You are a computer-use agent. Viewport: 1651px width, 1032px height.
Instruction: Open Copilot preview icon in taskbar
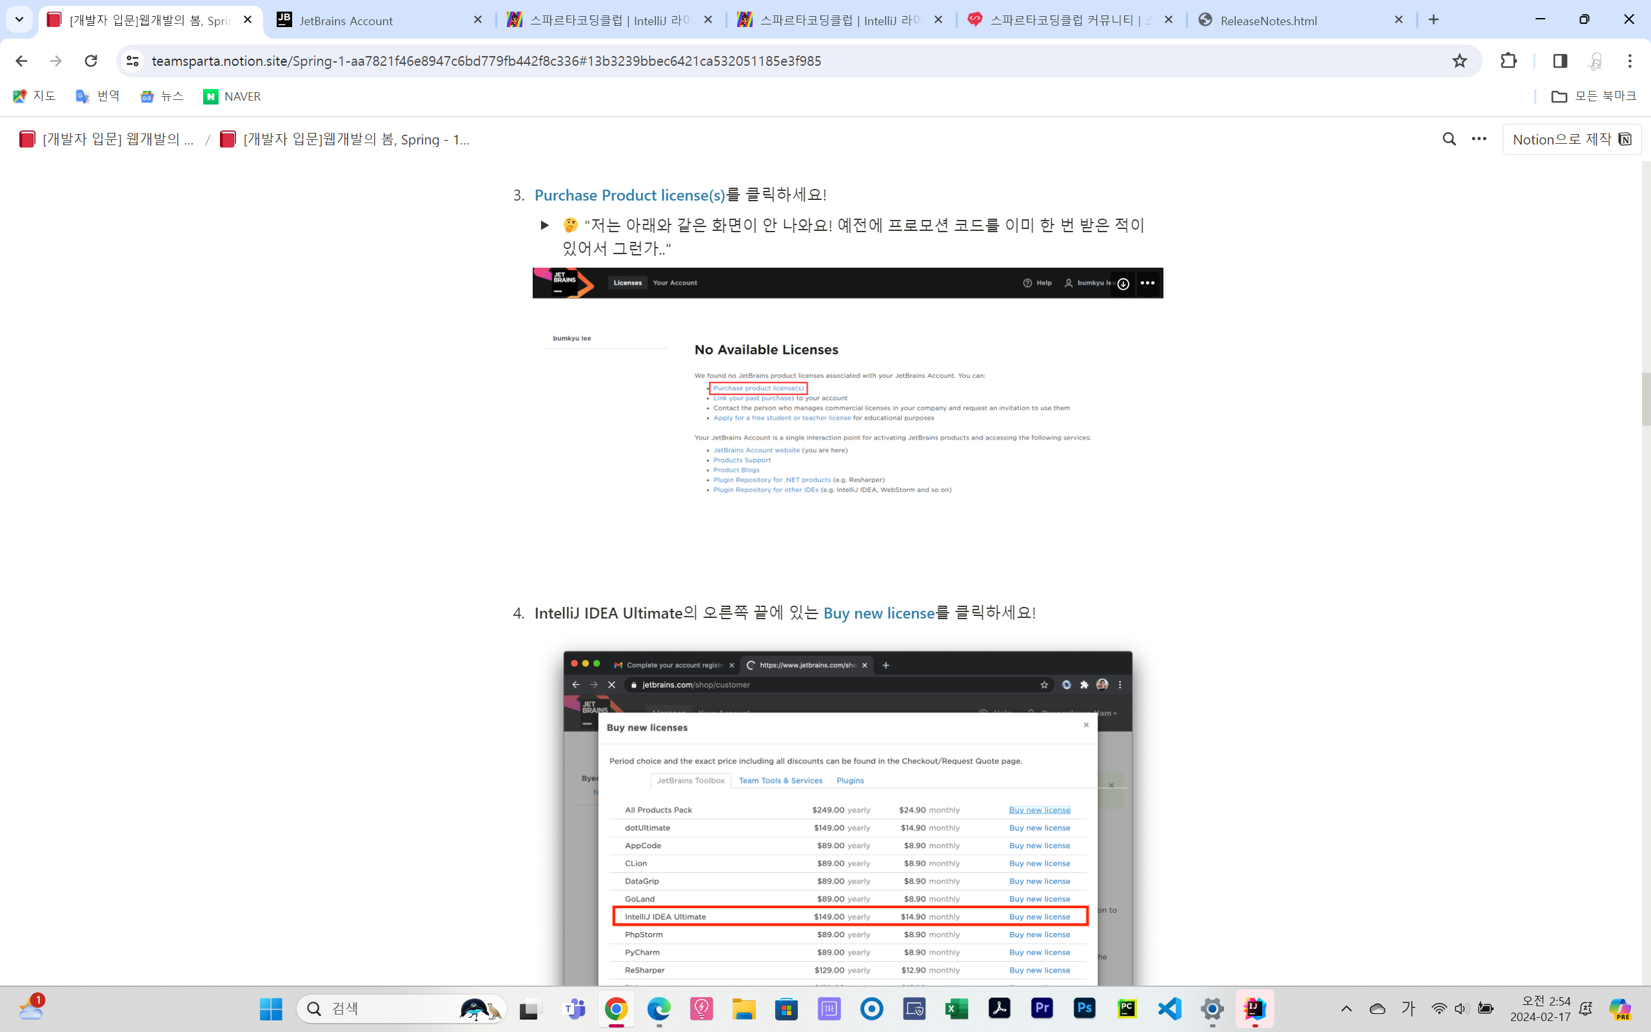coord(1620,1009)
